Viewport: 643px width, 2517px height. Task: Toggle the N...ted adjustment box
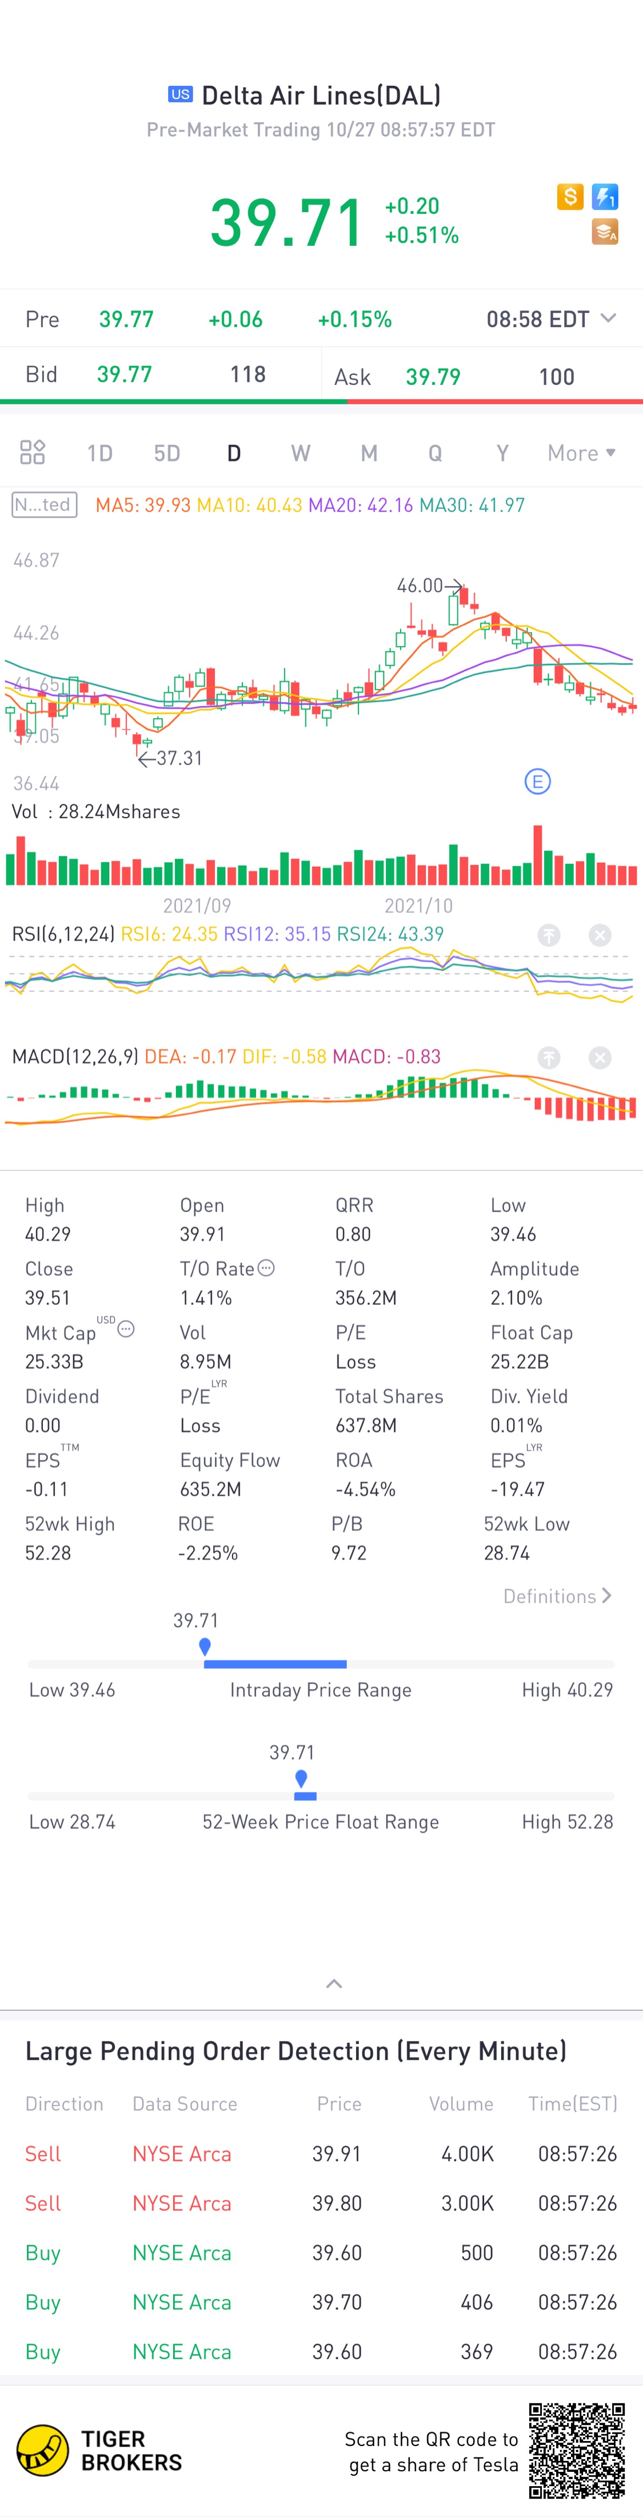pyautogui.click(x=44, y=504)
